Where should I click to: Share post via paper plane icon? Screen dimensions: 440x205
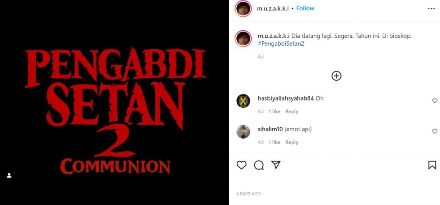click(x=276, y=165)
